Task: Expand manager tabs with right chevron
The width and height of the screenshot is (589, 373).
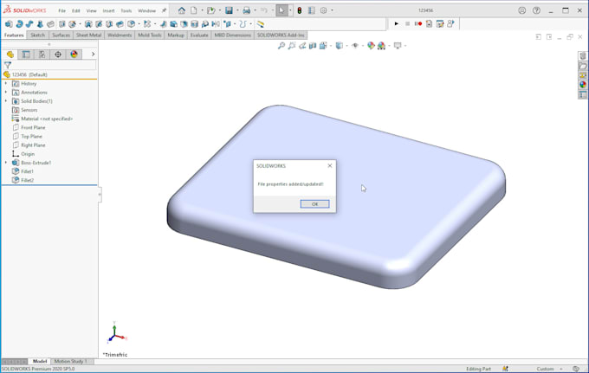Action: click(94, 55)
